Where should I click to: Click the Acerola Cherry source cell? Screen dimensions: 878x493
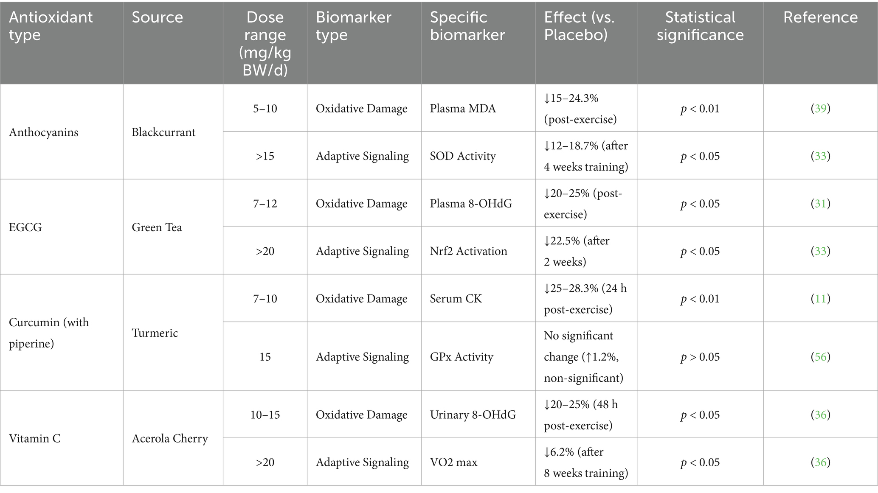click(170, 438)
